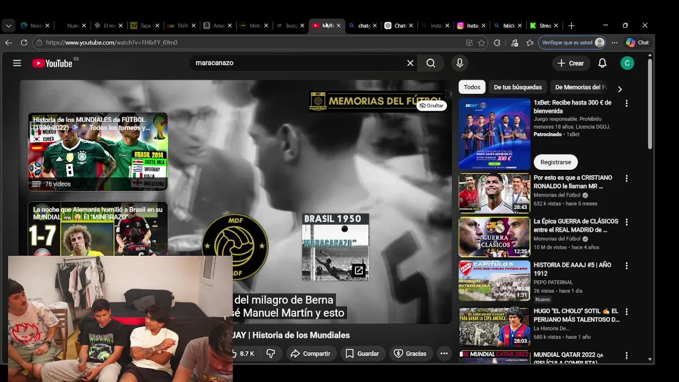Save the video with Guardar
This screenshot has height=382, width=679.
click(362, 353)
